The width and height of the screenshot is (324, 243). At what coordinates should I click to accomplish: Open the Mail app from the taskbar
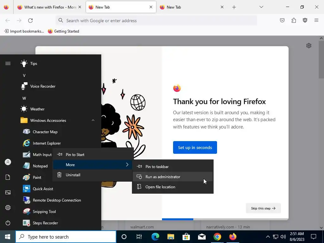(202, 237)
